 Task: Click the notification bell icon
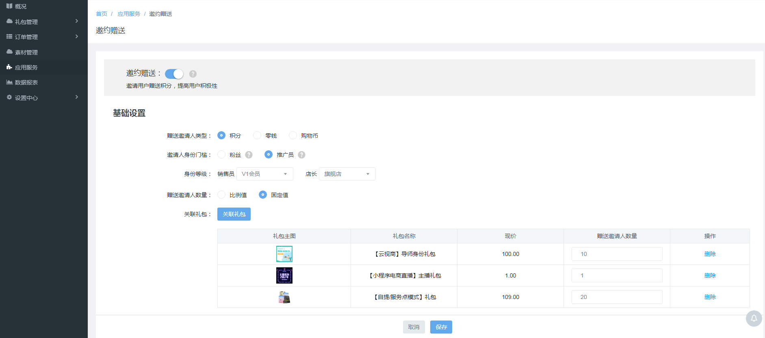tap(754, 318)
